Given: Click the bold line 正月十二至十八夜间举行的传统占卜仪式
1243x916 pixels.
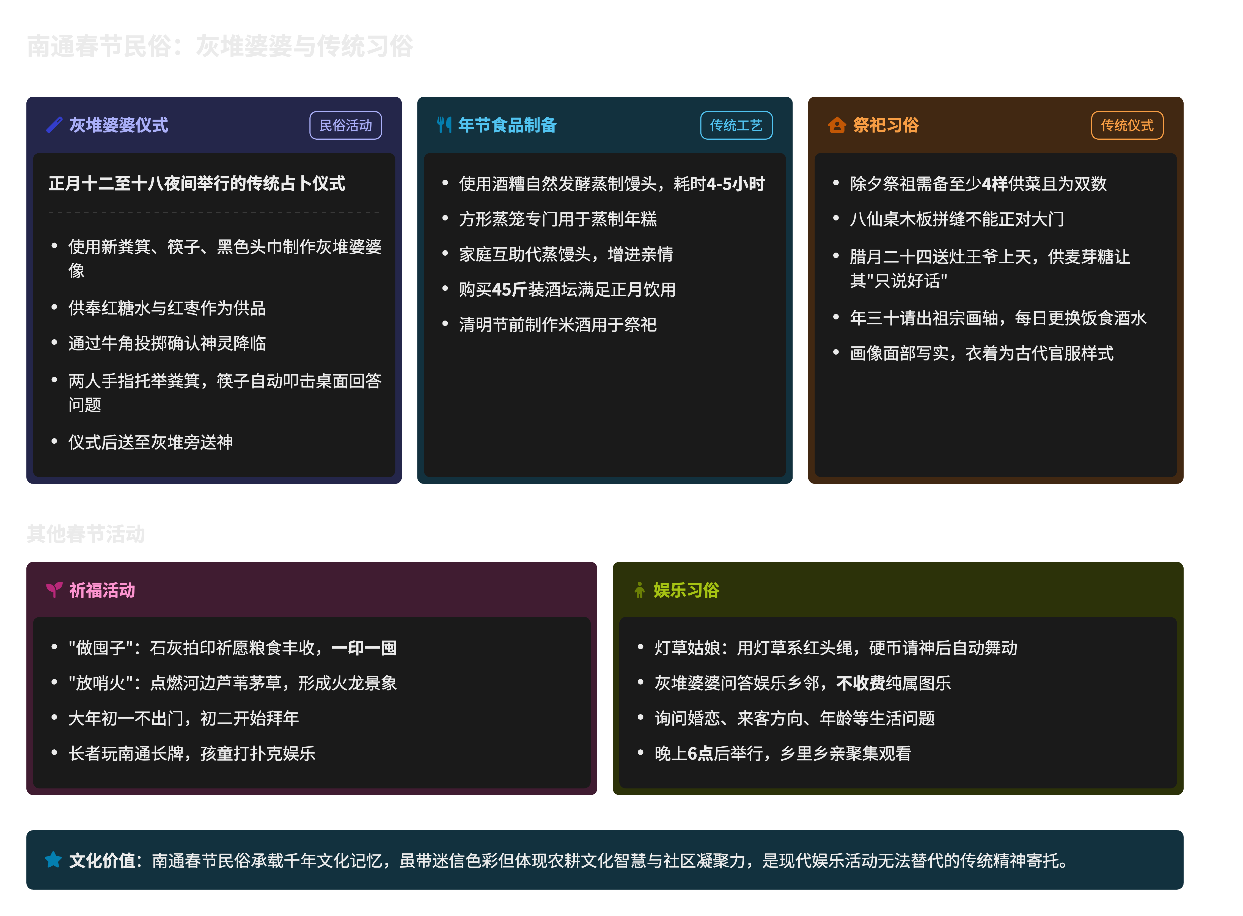Looking at the screenshot, I should pos(196,183).
